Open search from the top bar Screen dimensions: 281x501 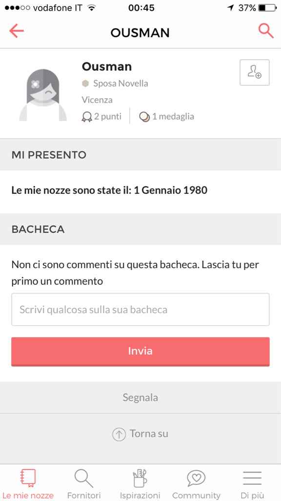click(x=265, y=31)
